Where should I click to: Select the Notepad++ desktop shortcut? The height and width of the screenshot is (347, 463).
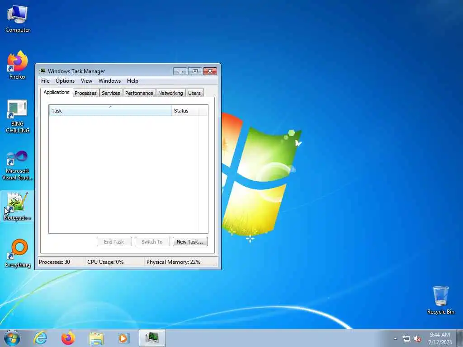coord(17,206)
